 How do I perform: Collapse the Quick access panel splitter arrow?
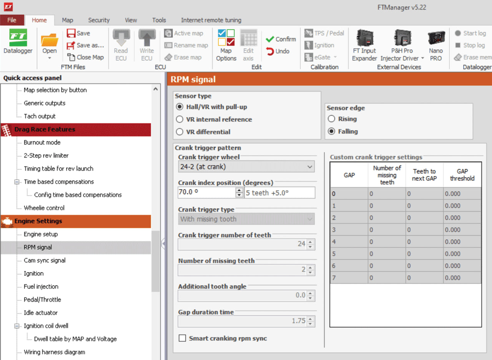(163, 243)
